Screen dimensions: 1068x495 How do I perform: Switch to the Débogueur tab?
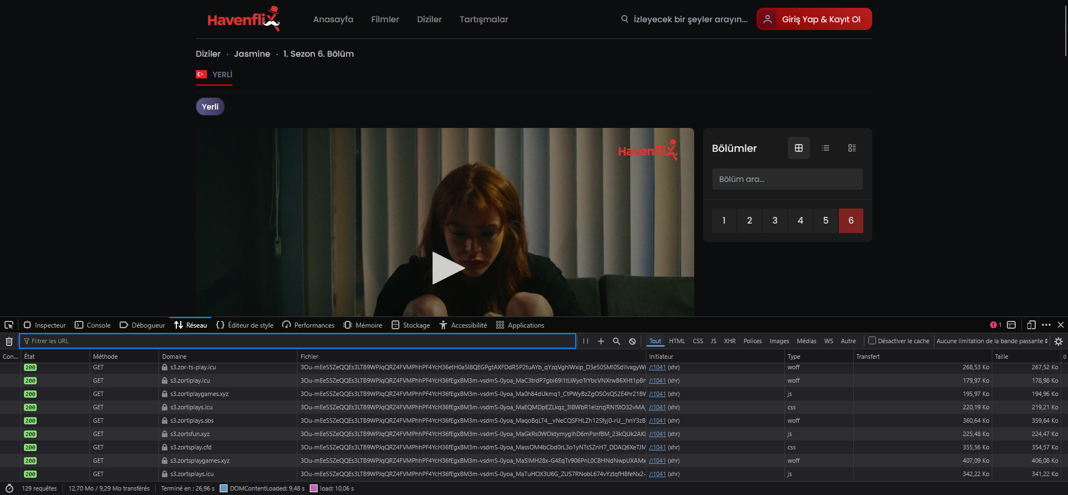pos(142,325)
